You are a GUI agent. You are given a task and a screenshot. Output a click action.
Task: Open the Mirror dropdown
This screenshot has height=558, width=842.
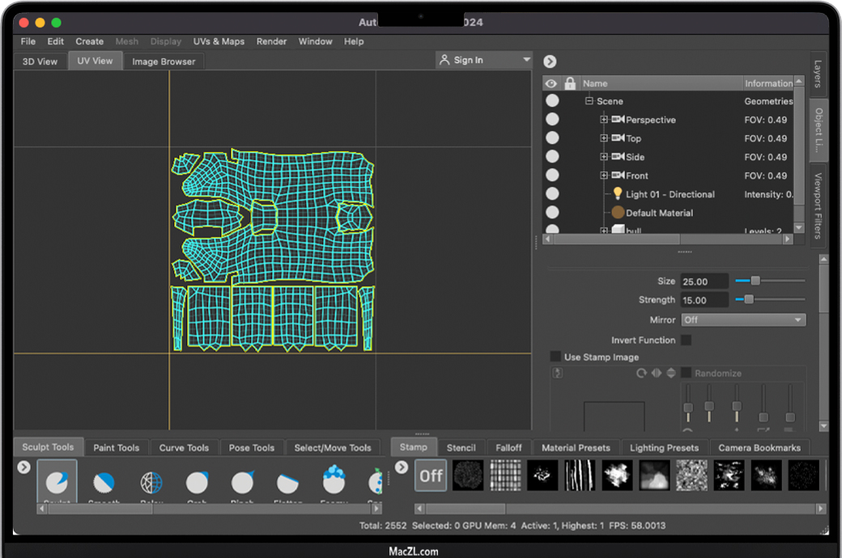743,320
